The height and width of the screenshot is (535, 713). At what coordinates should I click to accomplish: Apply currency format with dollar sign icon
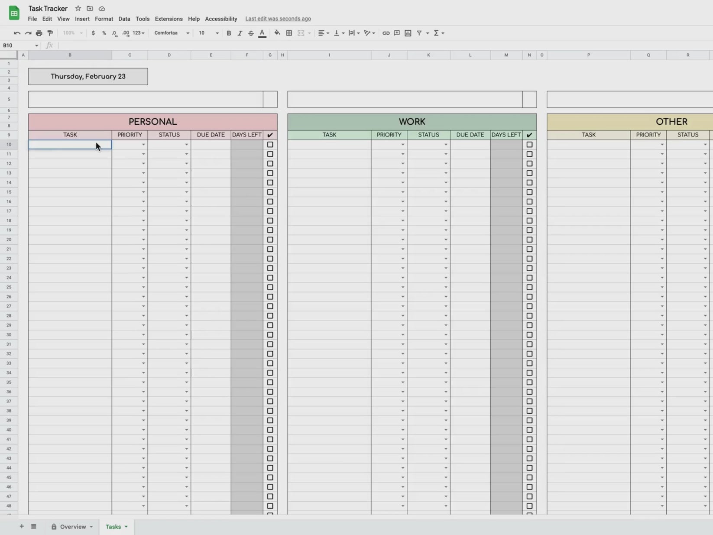pos(93,32)
